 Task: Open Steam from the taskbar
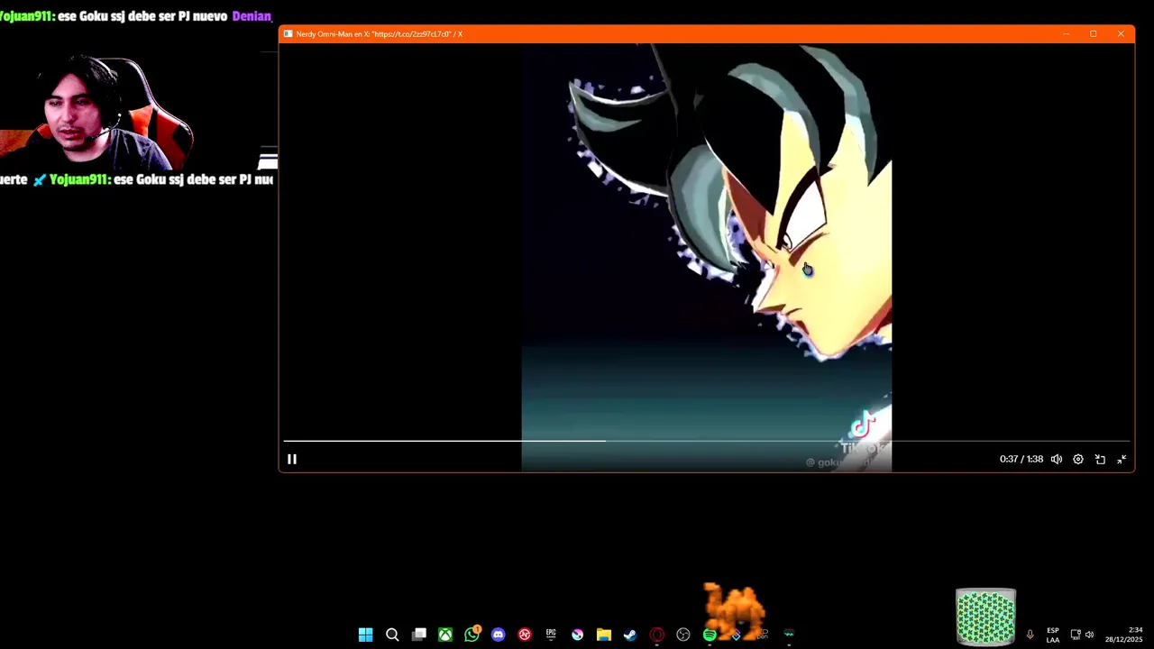pos(630,635)
